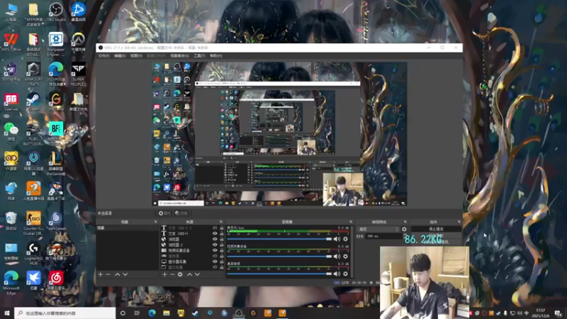Open the Wallpaper Engine desktop shortcut
The image size is (567, 319).
click(56, 44)
